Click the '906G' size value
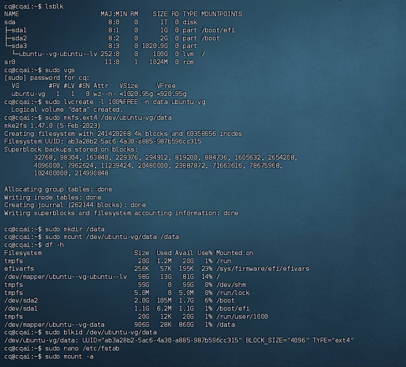Viewport: 406px width, 367px height. point(142,325)
